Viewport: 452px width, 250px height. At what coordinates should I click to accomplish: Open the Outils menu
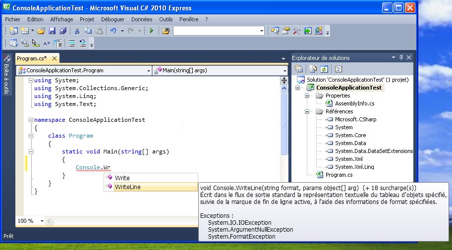pyautogui.click(x=166, y=19)
